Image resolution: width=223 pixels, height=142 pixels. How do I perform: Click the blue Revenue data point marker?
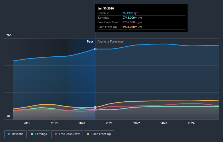[x=95, y=49]
